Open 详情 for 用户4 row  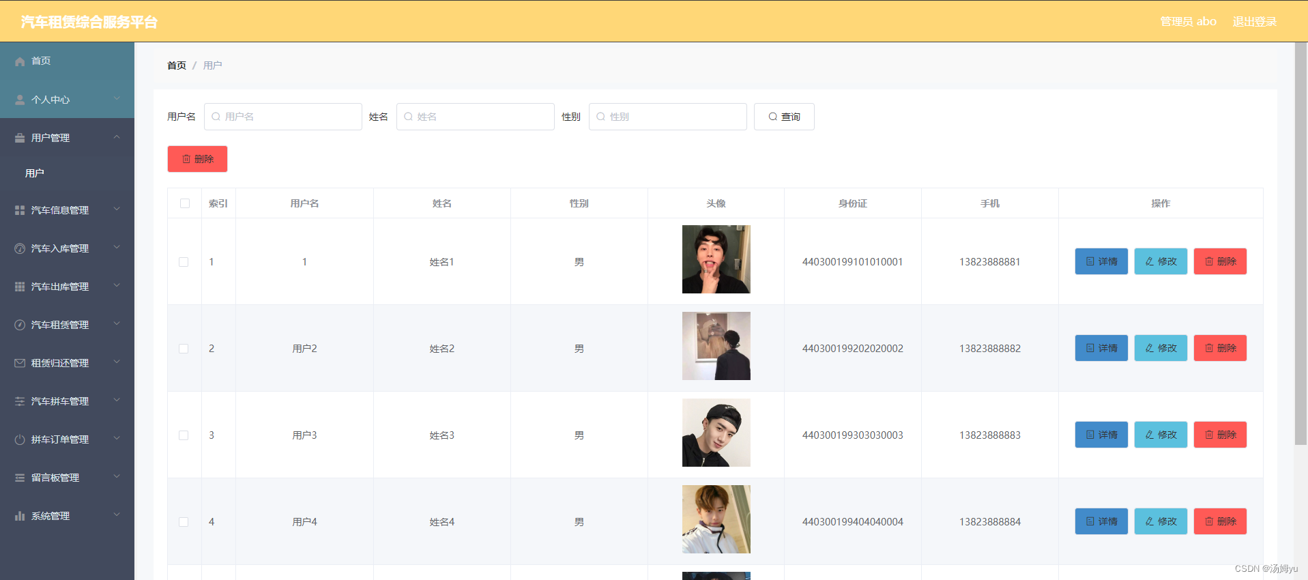point(1101,521)
